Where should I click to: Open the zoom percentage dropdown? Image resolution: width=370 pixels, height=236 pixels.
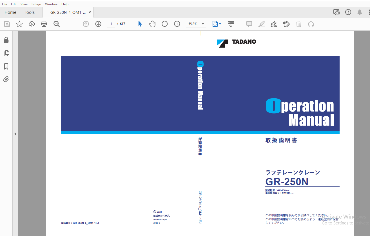[x=203, y=24]
